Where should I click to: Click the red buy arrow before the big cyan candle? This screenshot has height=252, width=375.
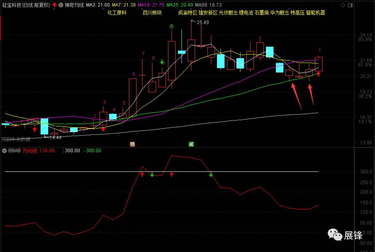[x=35, y=129]
